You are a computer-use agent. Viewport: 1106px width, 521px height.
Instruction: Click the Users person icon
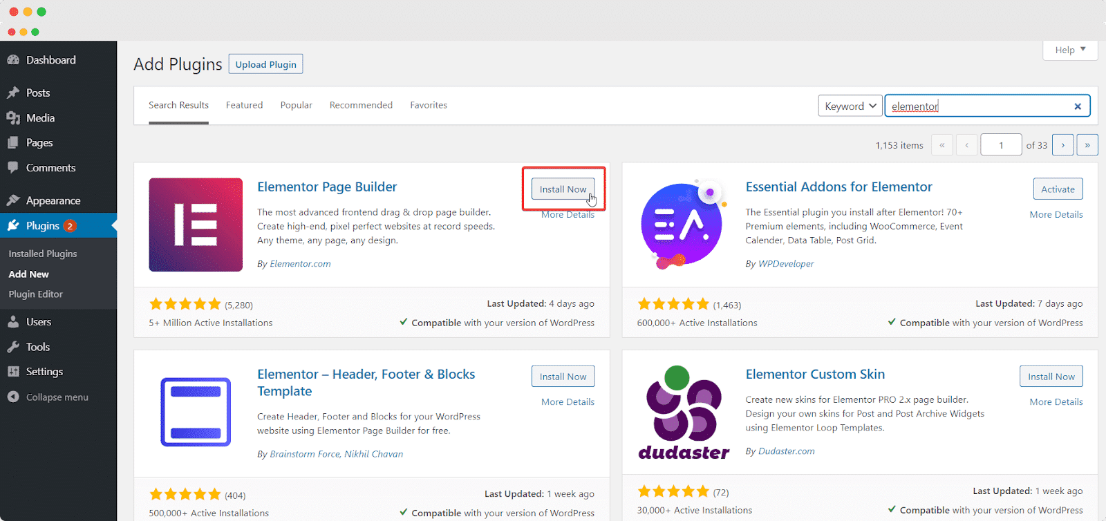tap(13, 322)
